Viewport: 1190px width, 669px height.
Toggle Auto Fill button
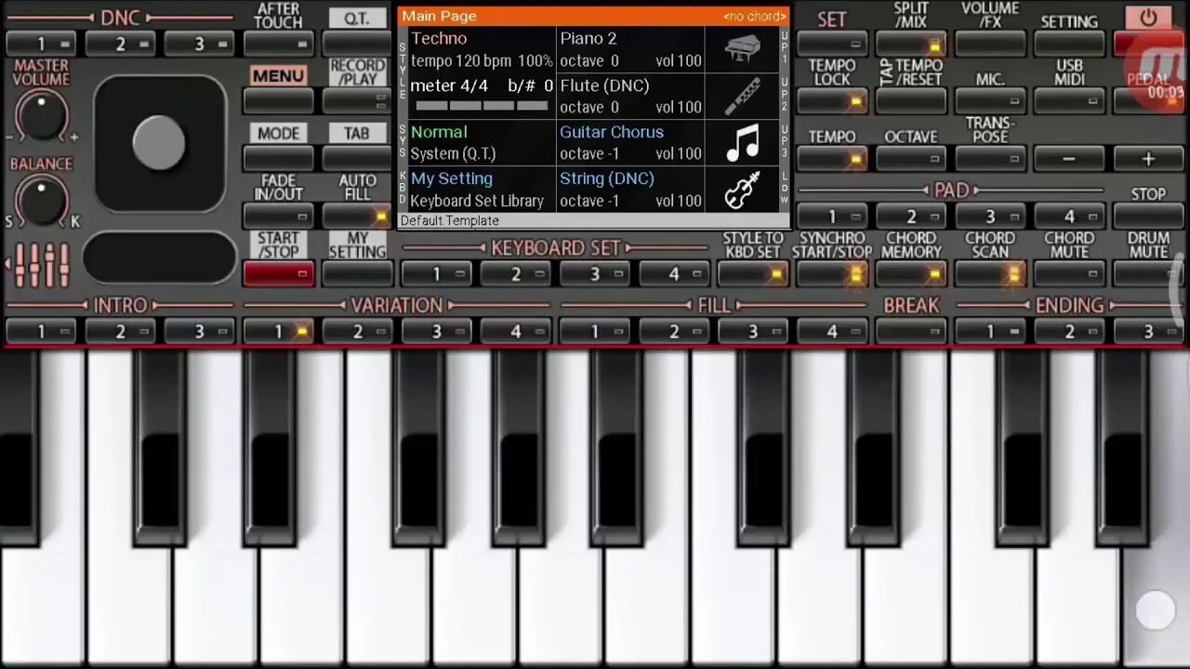(357, 216)
